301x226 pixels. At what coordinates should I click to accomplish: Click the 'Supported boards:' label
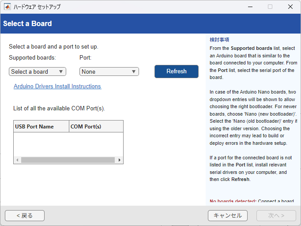pyautogui.click(x=32, y=58)
